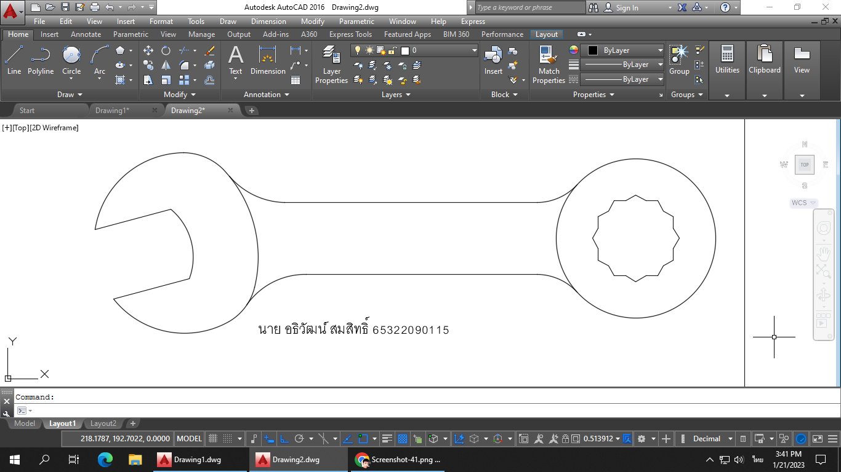Click the Save icon in quick access toolbar
Viewport: 841px width, 472px height.
pyautogui.click(x=65, y=7)
